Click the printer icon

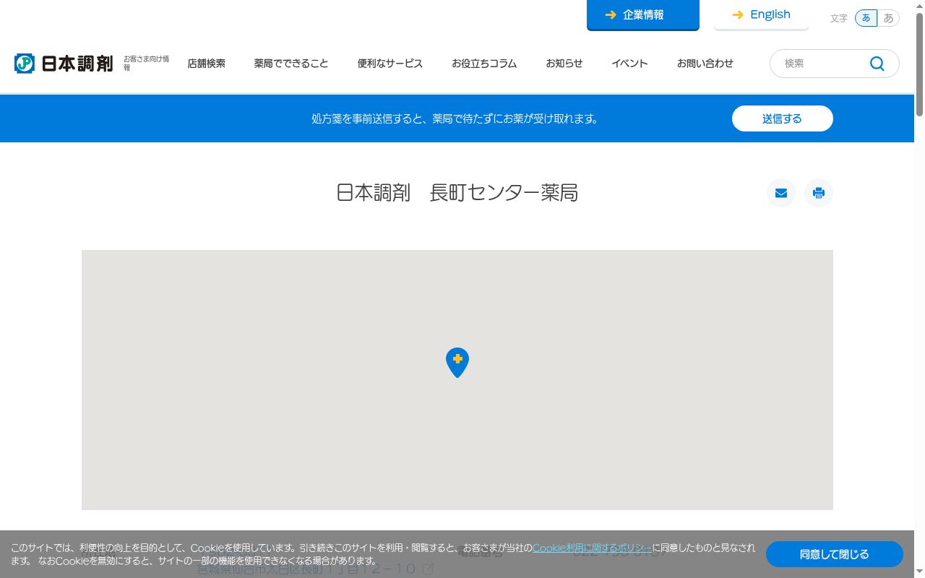click(819, 193)
